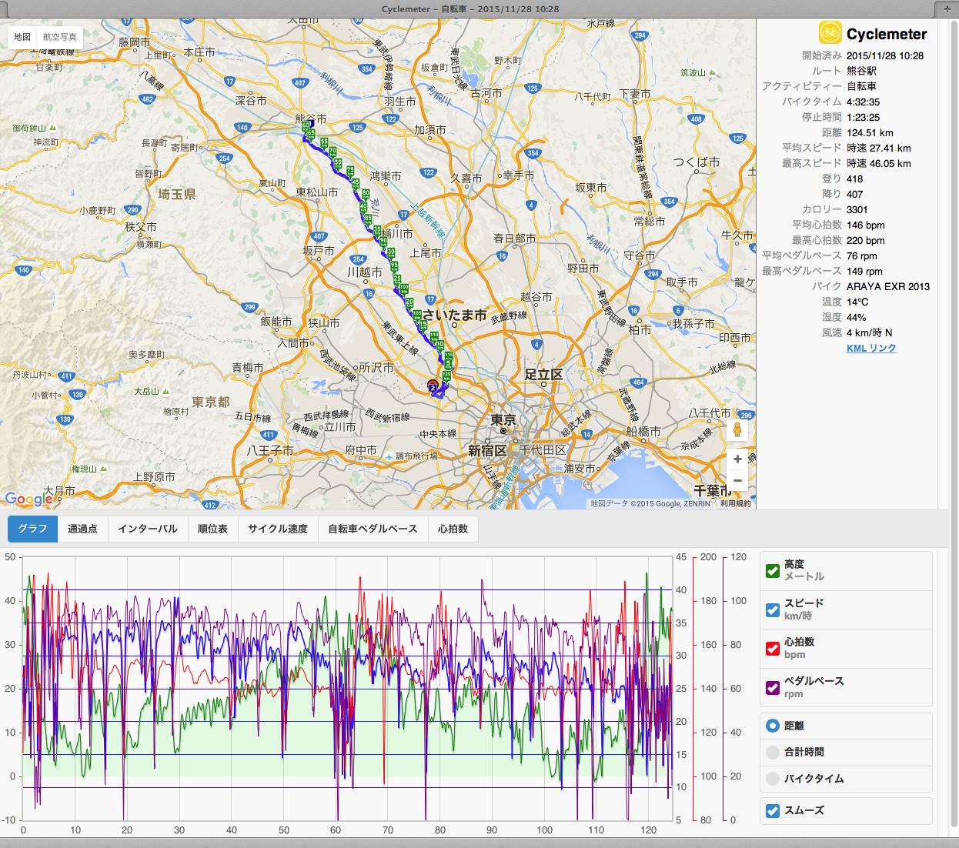This screenshot has height=848, width=959.
Task: Switch map to 航空写真 satellite view
Action: pyautogui.click(x=60, y=37)
